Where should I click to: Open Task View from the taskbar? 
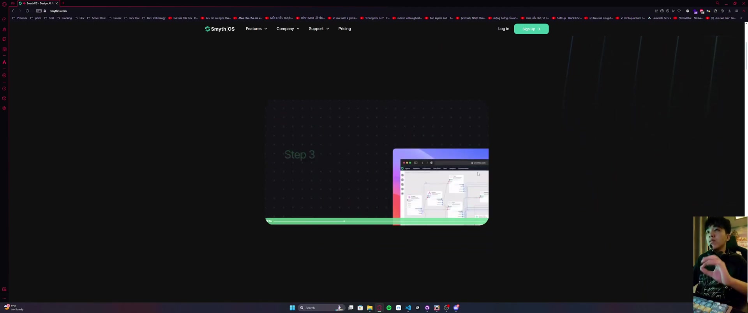point(351,308)
